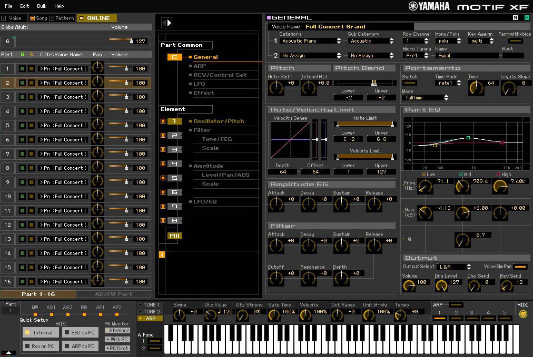Screen dimensions: 533x357
Task: Click the Note Shift knob
Action: (x=276, y=88)
